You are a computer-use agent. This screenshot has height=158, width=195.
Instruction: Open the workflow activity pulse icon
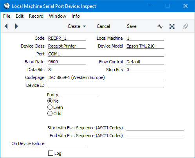160,26
